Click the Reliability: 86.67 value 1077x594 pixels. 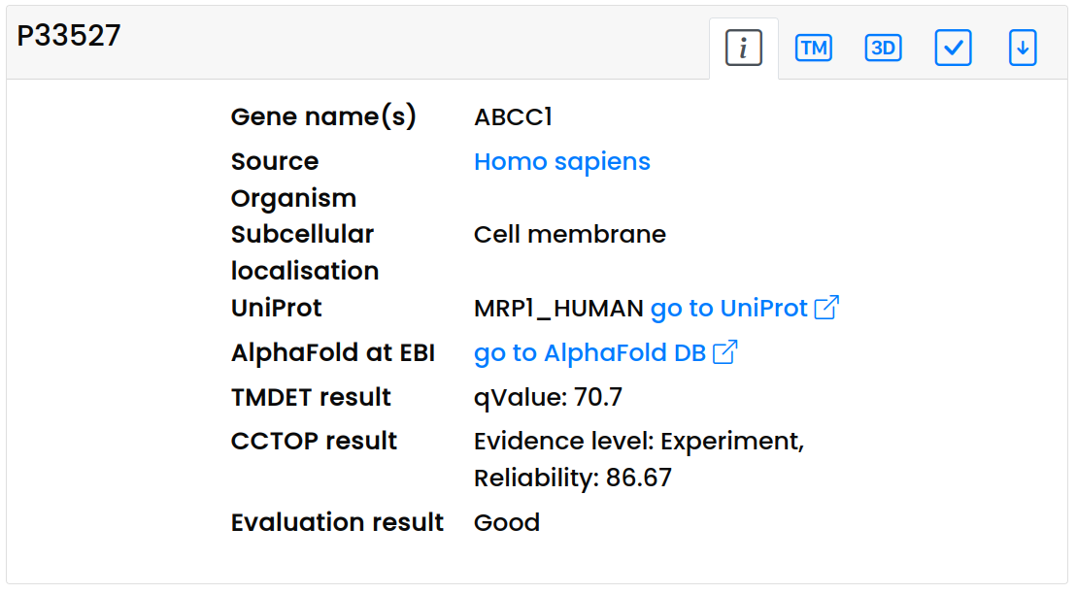[572, 478]
